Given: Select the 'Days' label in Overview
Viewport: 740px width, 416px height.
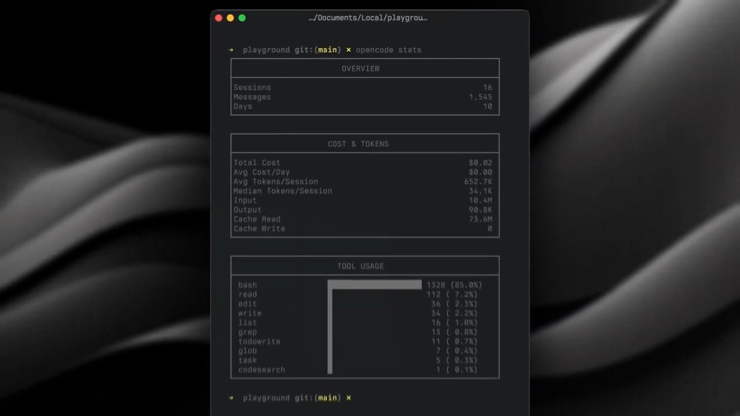Looking at the screenshot, I should [x=242, y=106].
